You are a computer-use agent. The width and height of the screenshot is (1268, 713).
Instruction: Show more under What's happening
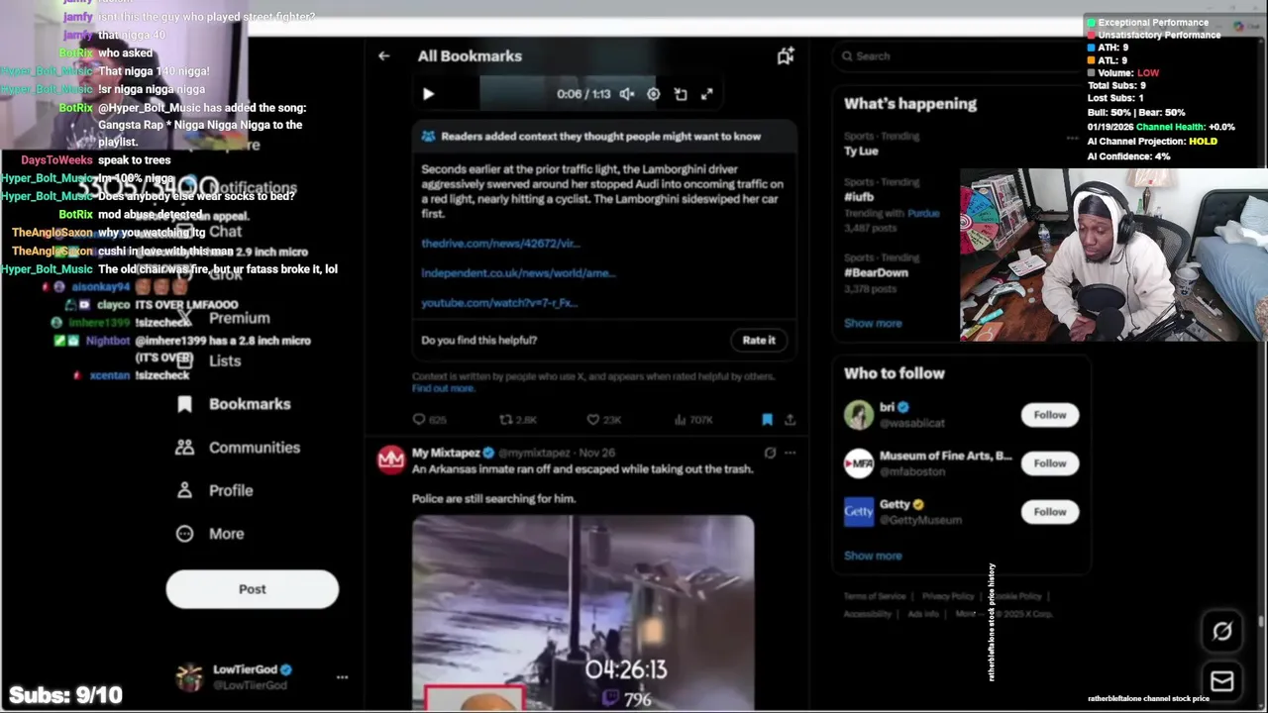click(x=873, y=323)
